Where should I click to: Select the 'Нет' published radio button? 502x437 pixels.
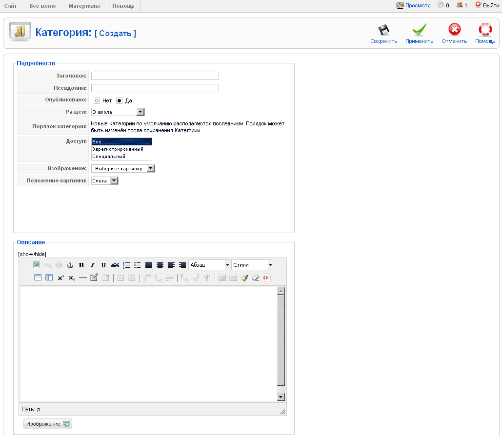(97, 100)
